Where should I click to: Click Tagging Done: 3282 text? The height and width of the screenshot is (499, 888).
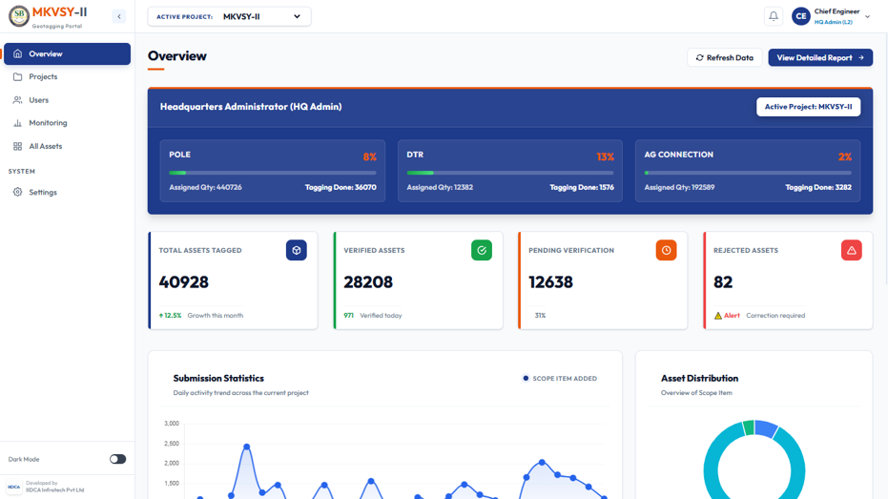click(817, 187)
